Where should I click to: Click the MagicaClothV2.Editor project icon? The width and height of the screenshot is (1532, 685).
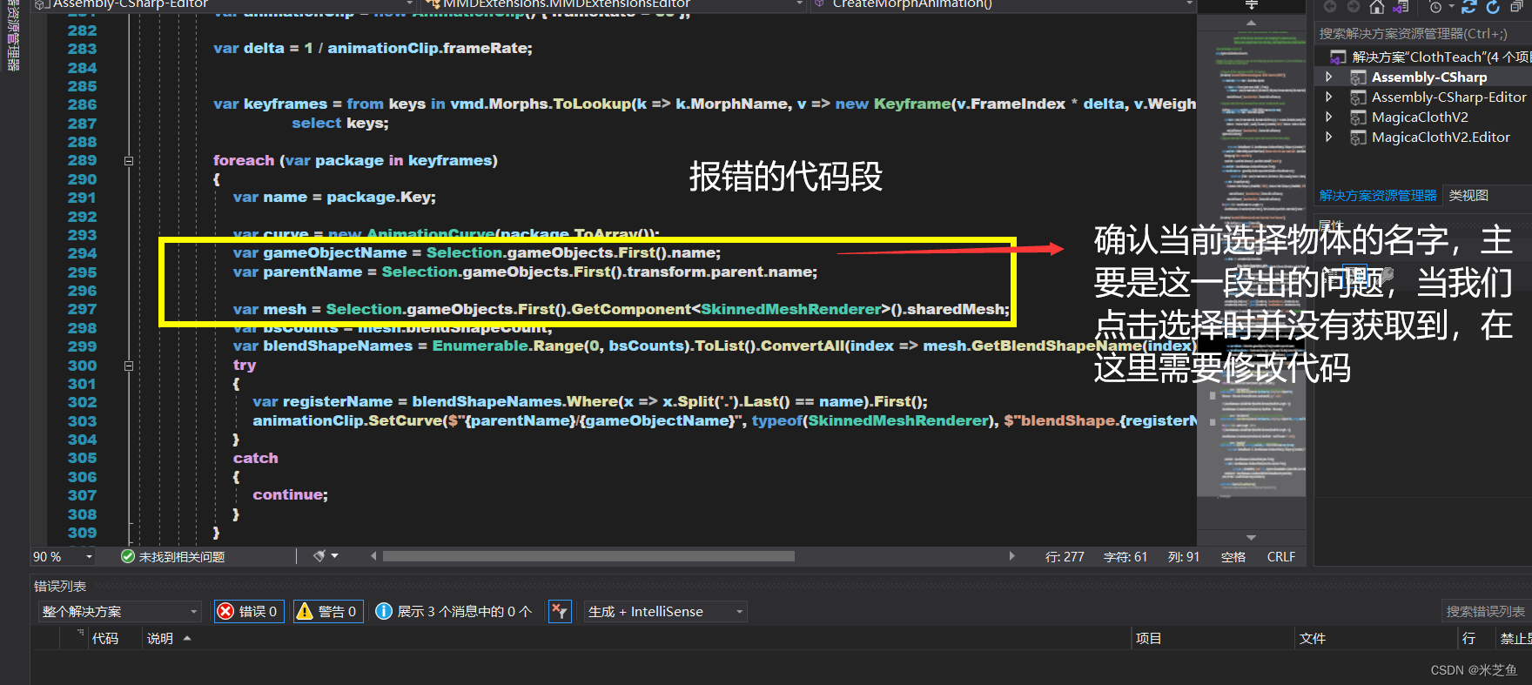[x=1358, y=138]
